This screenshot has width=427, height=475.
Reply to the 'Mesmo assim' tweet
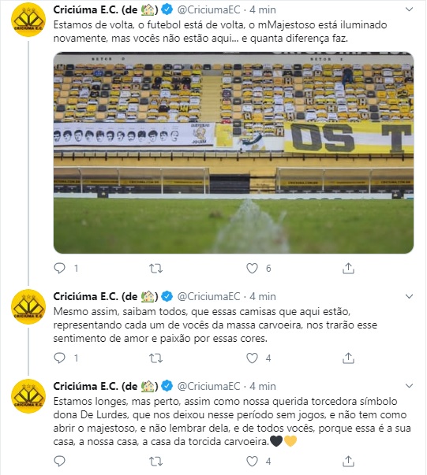coord(59,358)
